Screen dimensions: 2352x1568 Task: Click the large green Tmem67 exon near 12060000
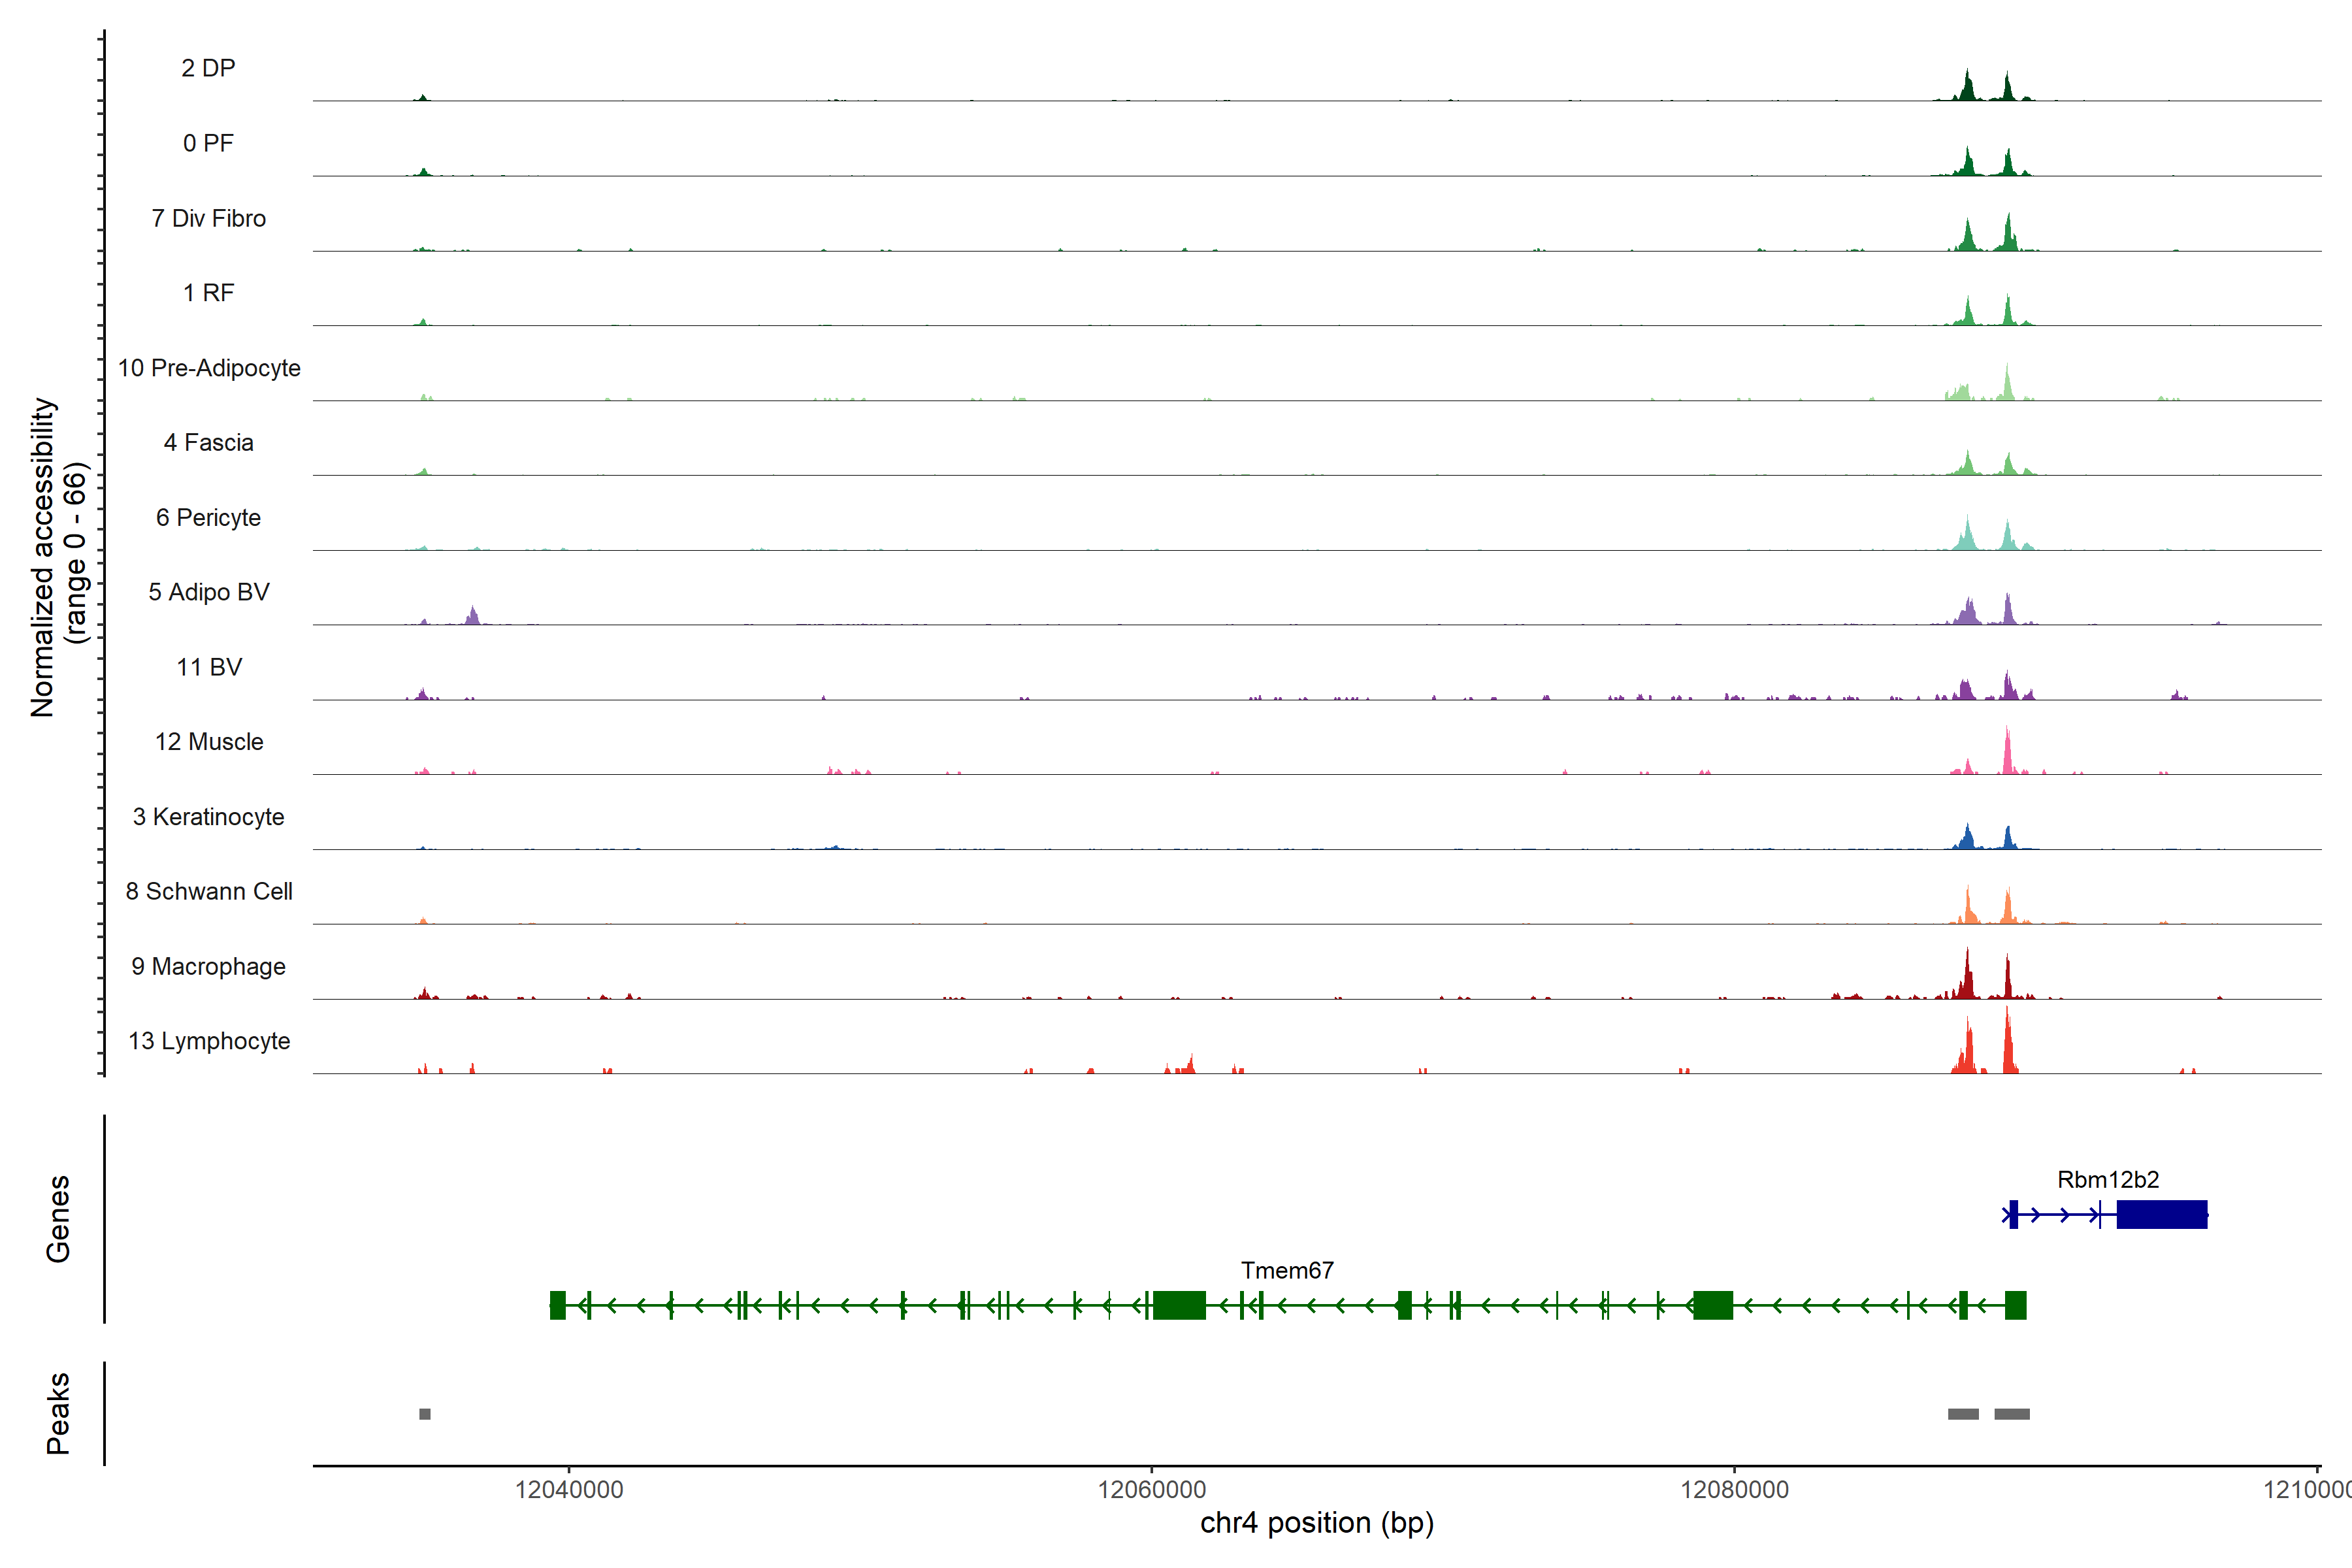click(1179, 1305)
